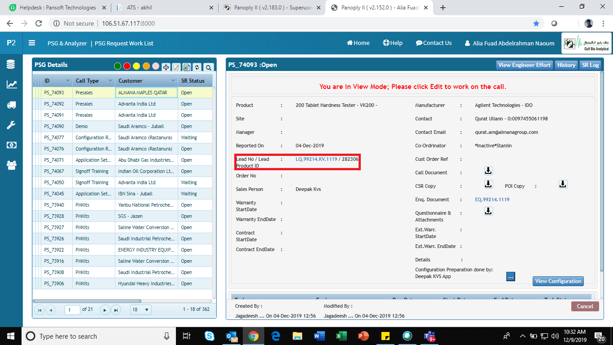
Task: Open the ID column filter dropdown
Action: point(68,80)
